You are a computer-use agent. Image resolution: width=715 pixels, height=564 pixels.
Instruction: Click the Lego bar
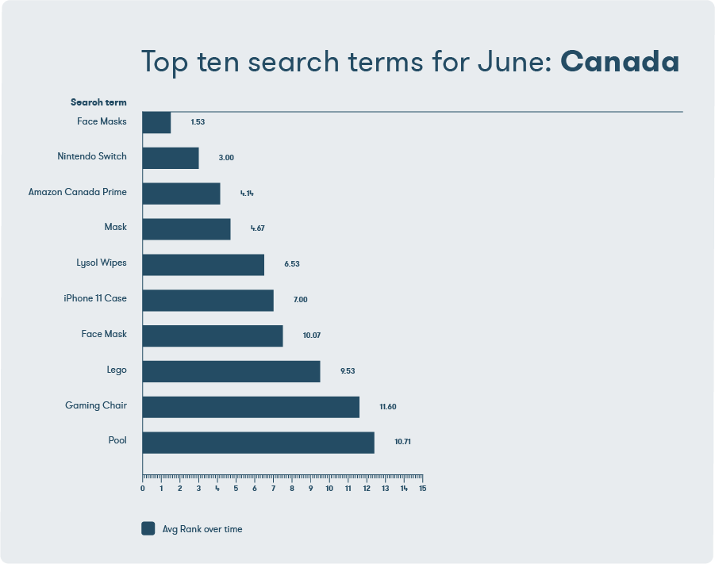pyautogui.click(x=231, y=371)
